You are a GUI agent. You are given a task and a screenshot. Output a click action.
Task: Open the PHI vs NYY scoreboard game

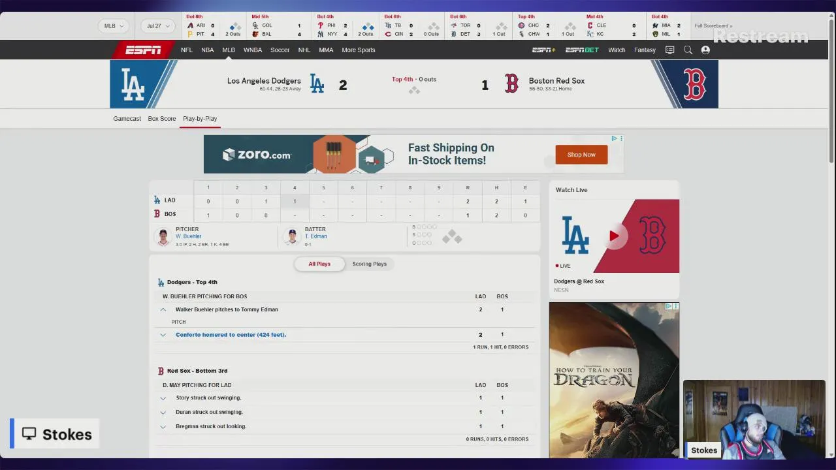point(346,26)
